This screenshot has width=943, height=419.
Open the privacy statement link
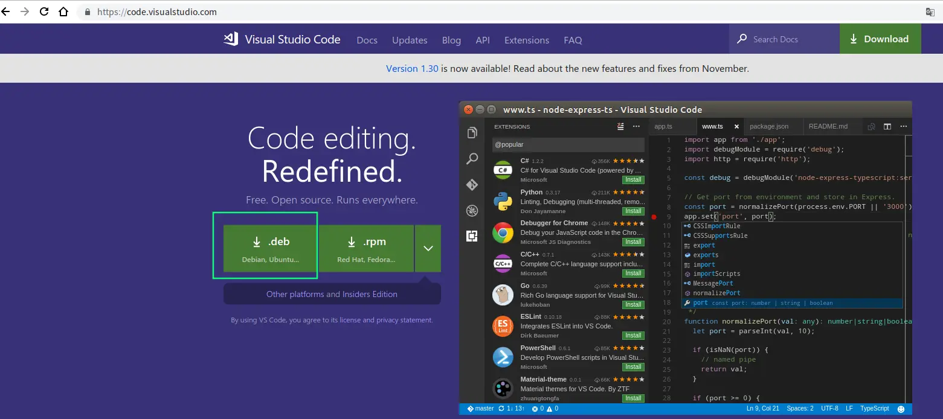click(404, 320)
